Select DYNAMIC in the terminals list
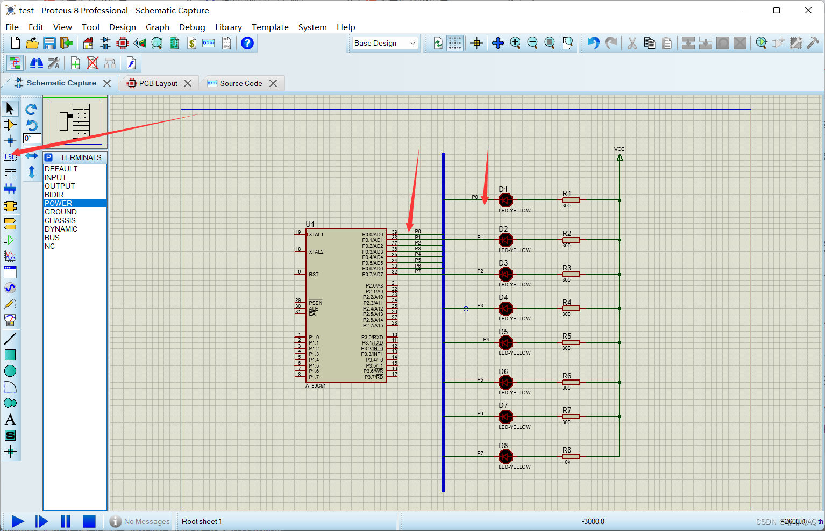825x531 pixels. [75, 229]
